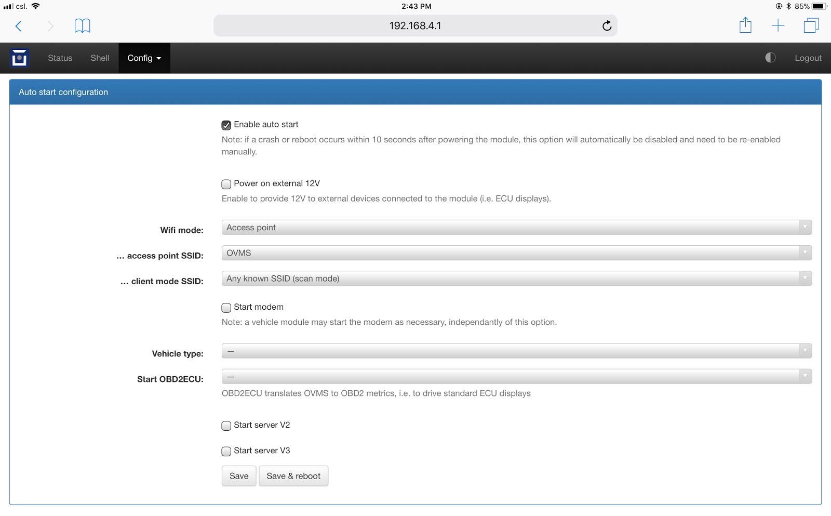Viewport: 831px width, 516px height.
Task: Open Start OBD2ECU dropdown
Action: click(517, 376)
